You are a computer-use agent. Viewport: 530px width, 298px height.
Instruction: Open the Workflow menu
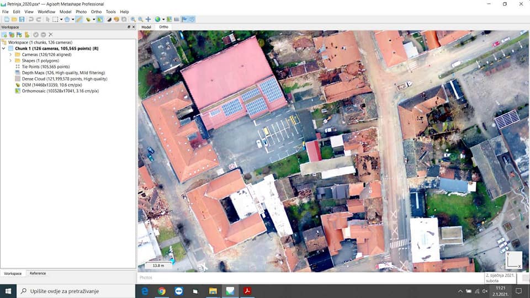[46, 12]
